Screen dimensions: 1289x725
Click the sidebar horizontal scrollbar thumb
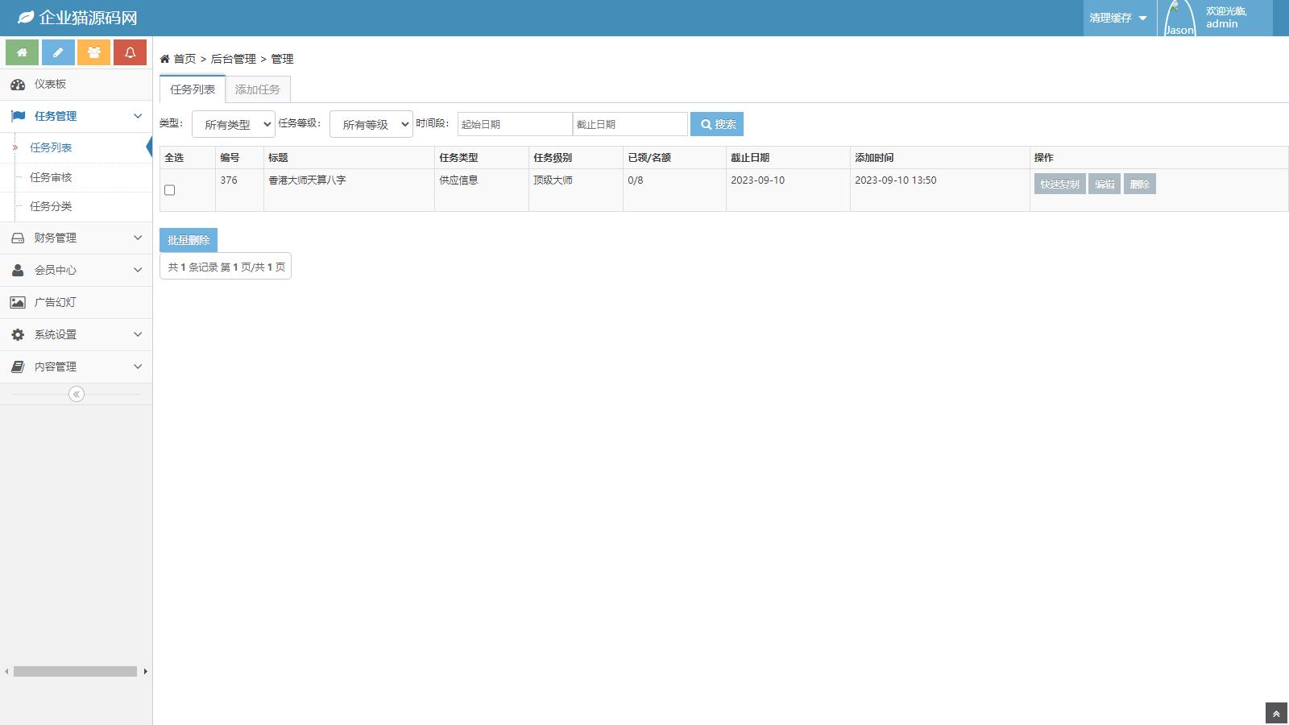tap(75, 671)
